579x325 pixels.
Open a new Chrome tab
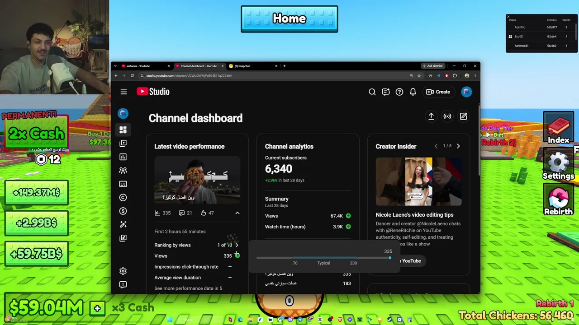[x=285, y=66]
